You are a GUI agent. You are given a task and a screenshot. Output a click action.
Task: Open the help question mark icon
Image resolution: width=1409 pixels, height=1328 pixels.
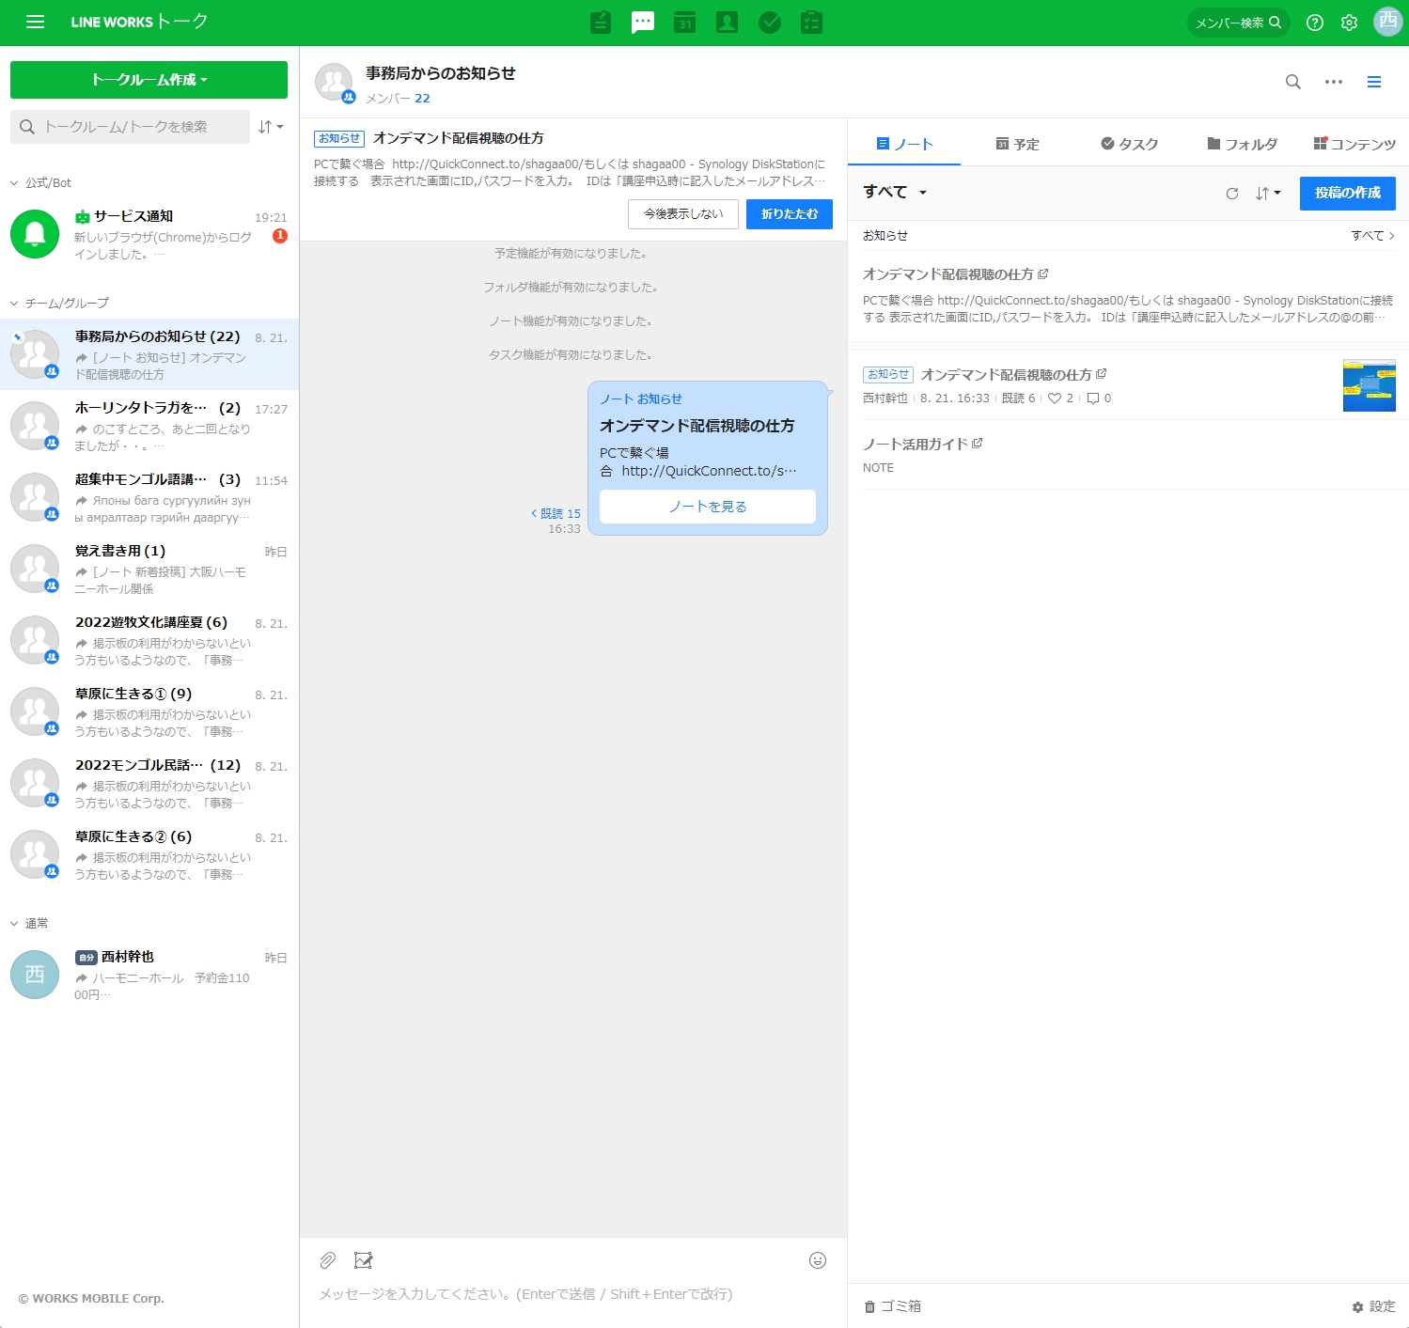point(1315,23)
